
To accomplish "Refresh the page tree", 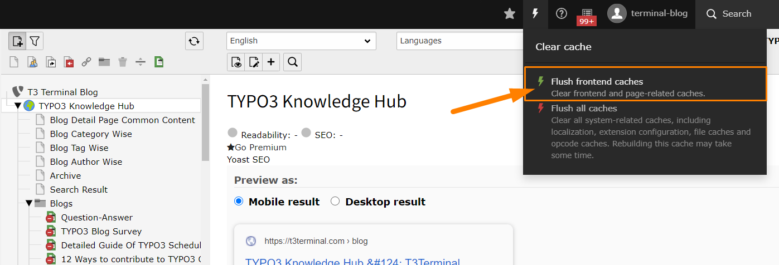I will tap(194, 41).
